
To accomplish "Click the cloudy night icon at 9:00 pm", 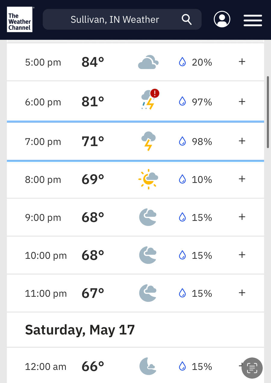I will click(148, 217).
